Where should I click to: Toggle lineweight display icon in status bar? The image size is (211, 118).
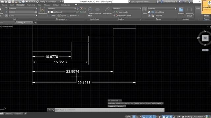(160, 117)
